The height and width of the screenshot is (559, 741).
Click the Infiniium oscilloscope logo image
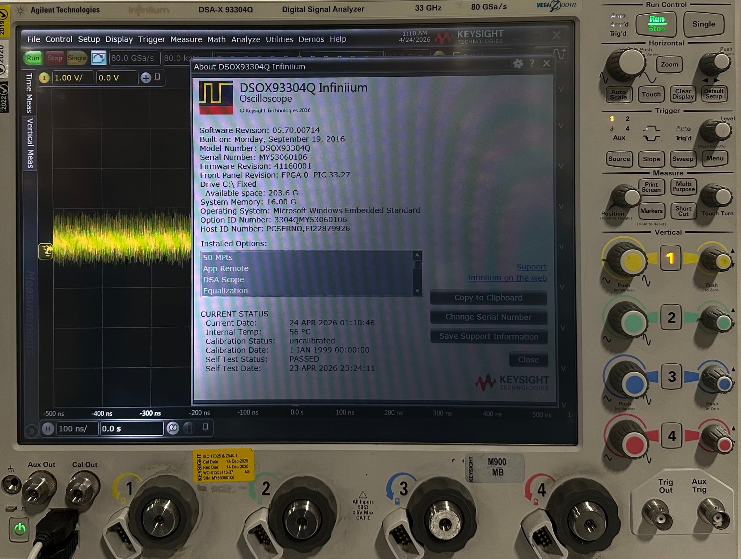216,98
